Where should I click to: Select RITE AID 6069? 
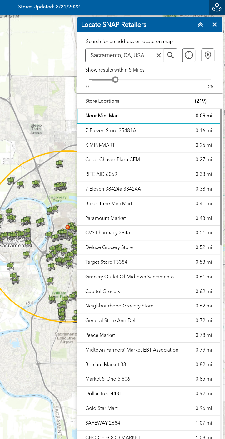149,174
